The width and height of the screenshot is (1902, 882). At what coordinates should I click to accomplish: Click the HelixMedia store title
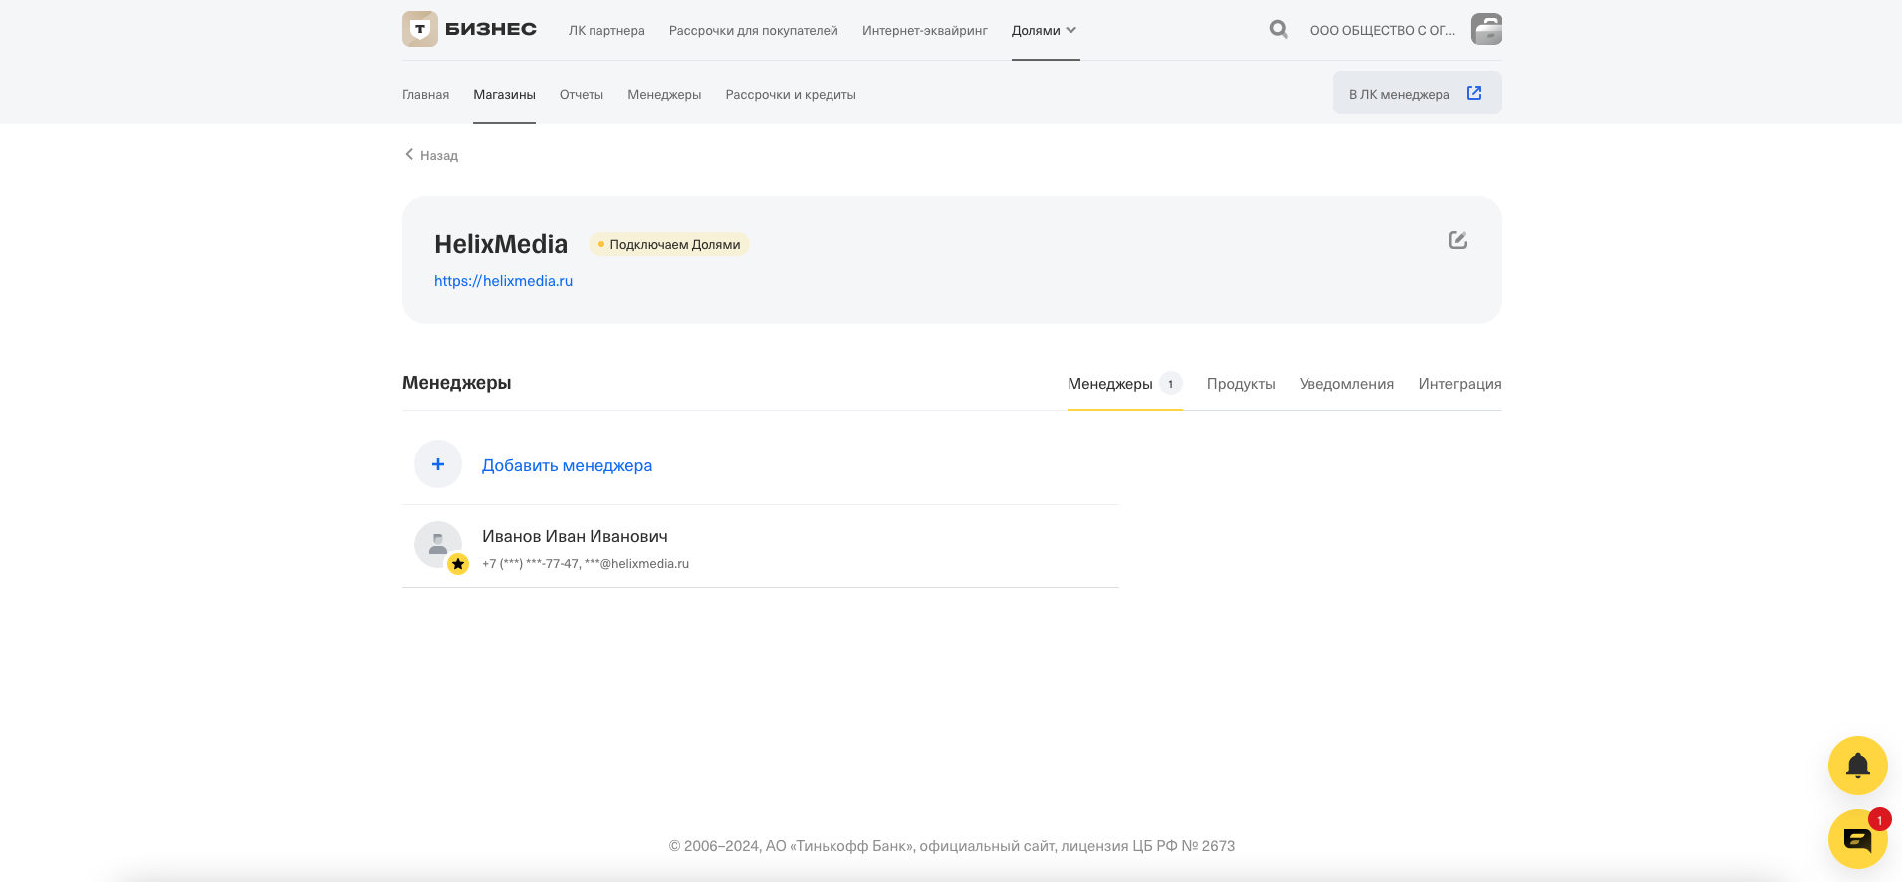501,244
